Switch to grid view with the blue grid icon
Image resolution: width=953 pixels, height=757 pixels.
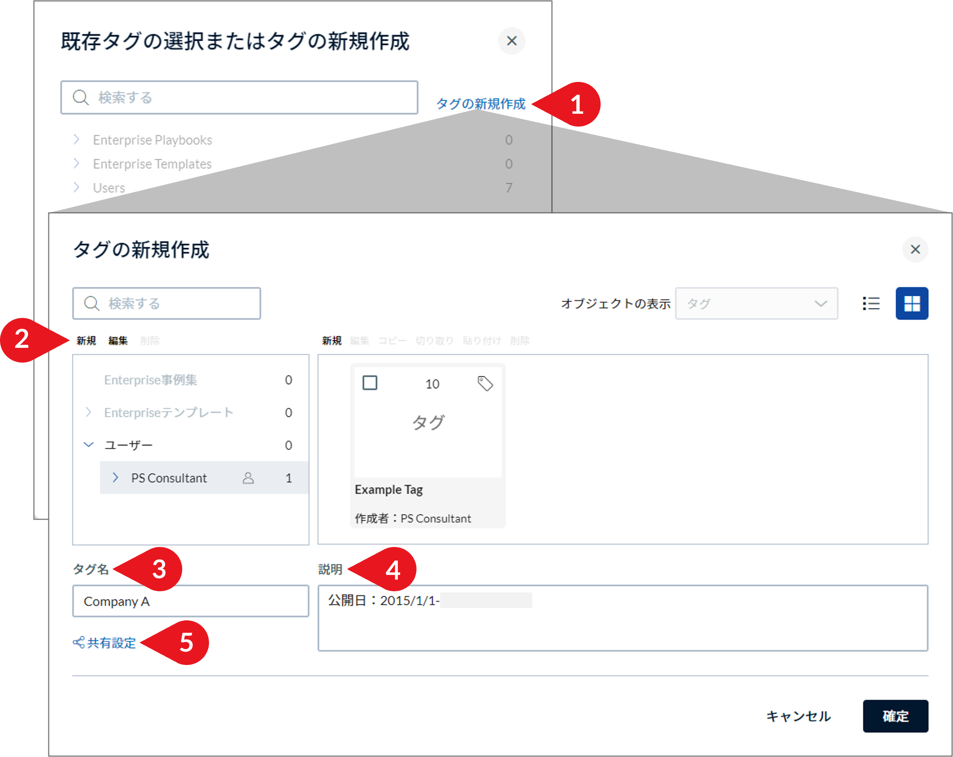coord(911,304)
